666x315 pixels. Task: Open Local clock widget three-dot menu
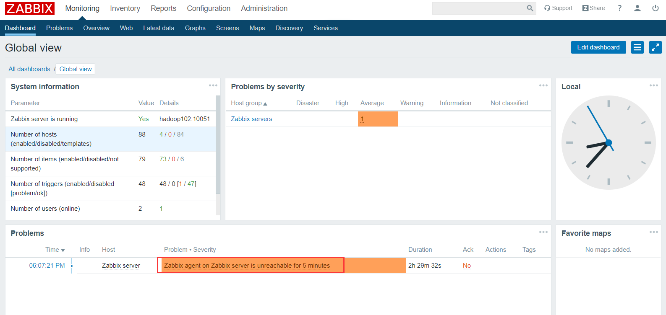[654, 85]
